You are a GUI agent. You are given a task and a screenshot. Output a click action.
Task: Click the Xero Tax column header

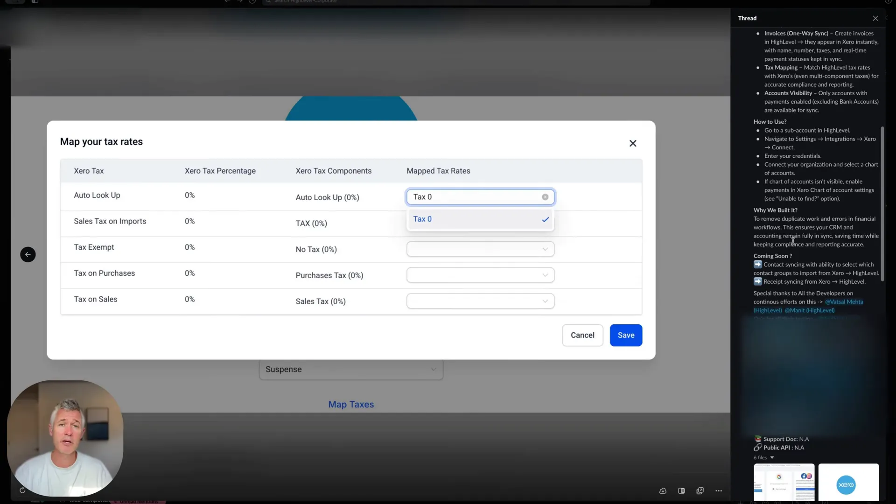[x=89, y=171]
